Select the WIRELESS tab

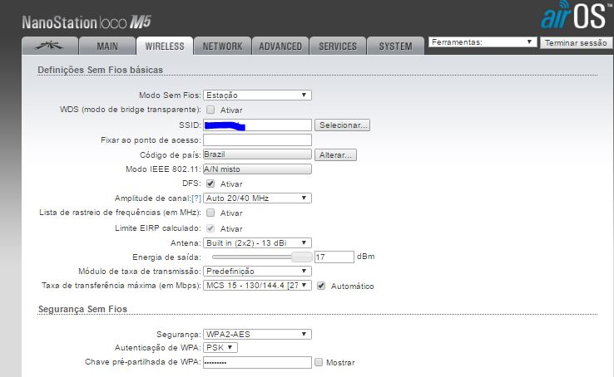pos(165,47)
